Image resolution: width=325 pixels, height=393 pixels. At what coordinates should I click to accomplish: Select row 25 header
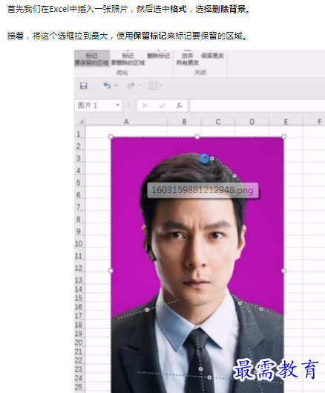tap(79, 387)
